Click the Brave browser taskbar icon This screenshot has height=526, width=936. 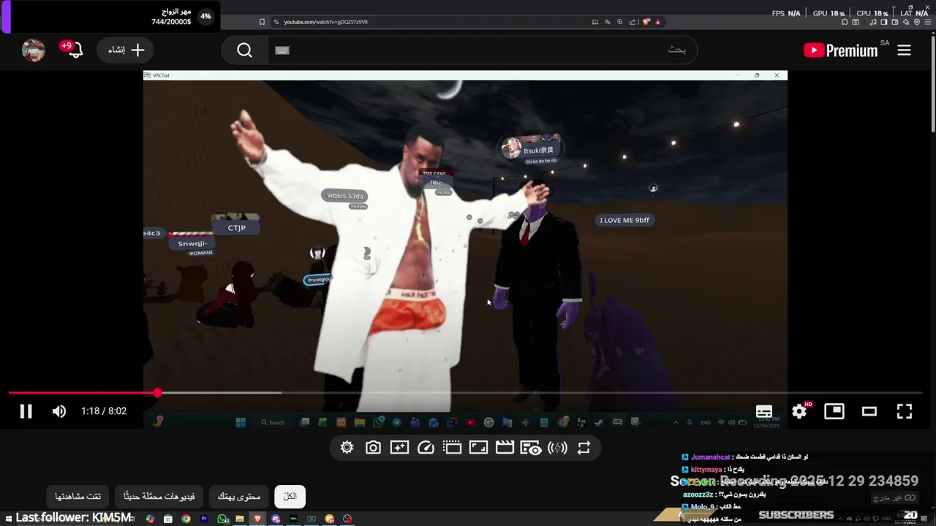(257, 519)
